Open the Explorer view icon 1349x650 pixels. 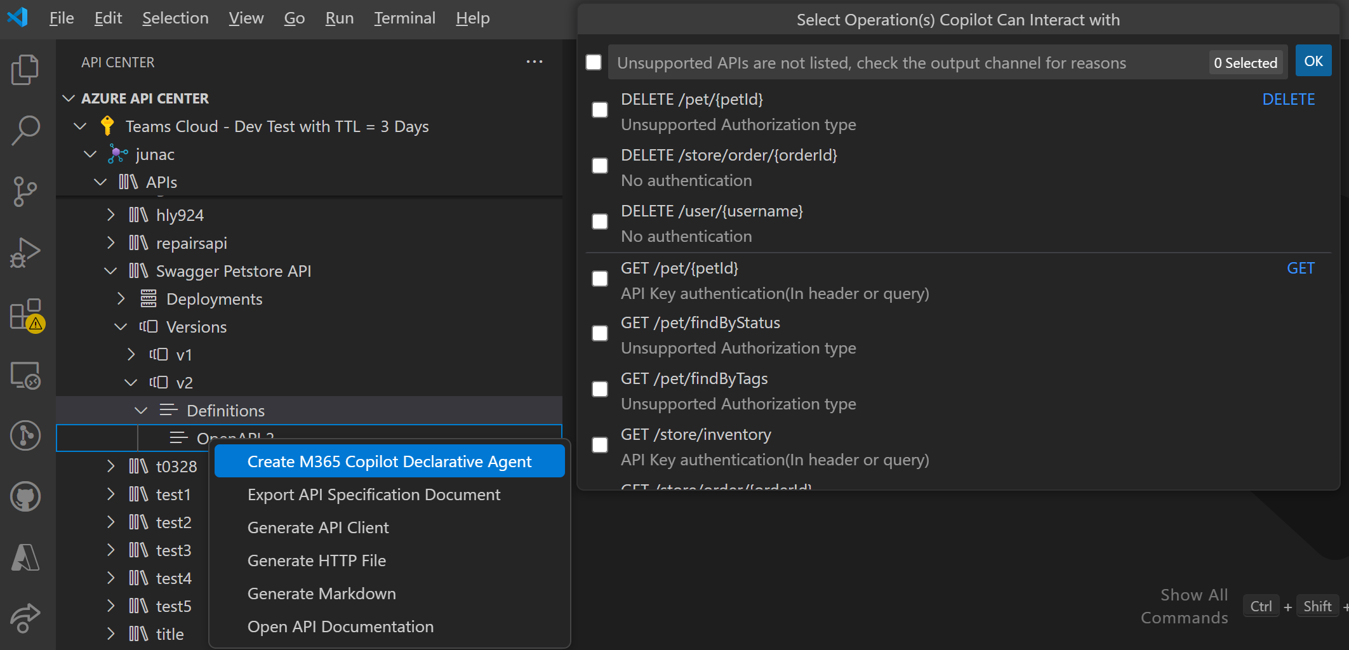(25, 69)
